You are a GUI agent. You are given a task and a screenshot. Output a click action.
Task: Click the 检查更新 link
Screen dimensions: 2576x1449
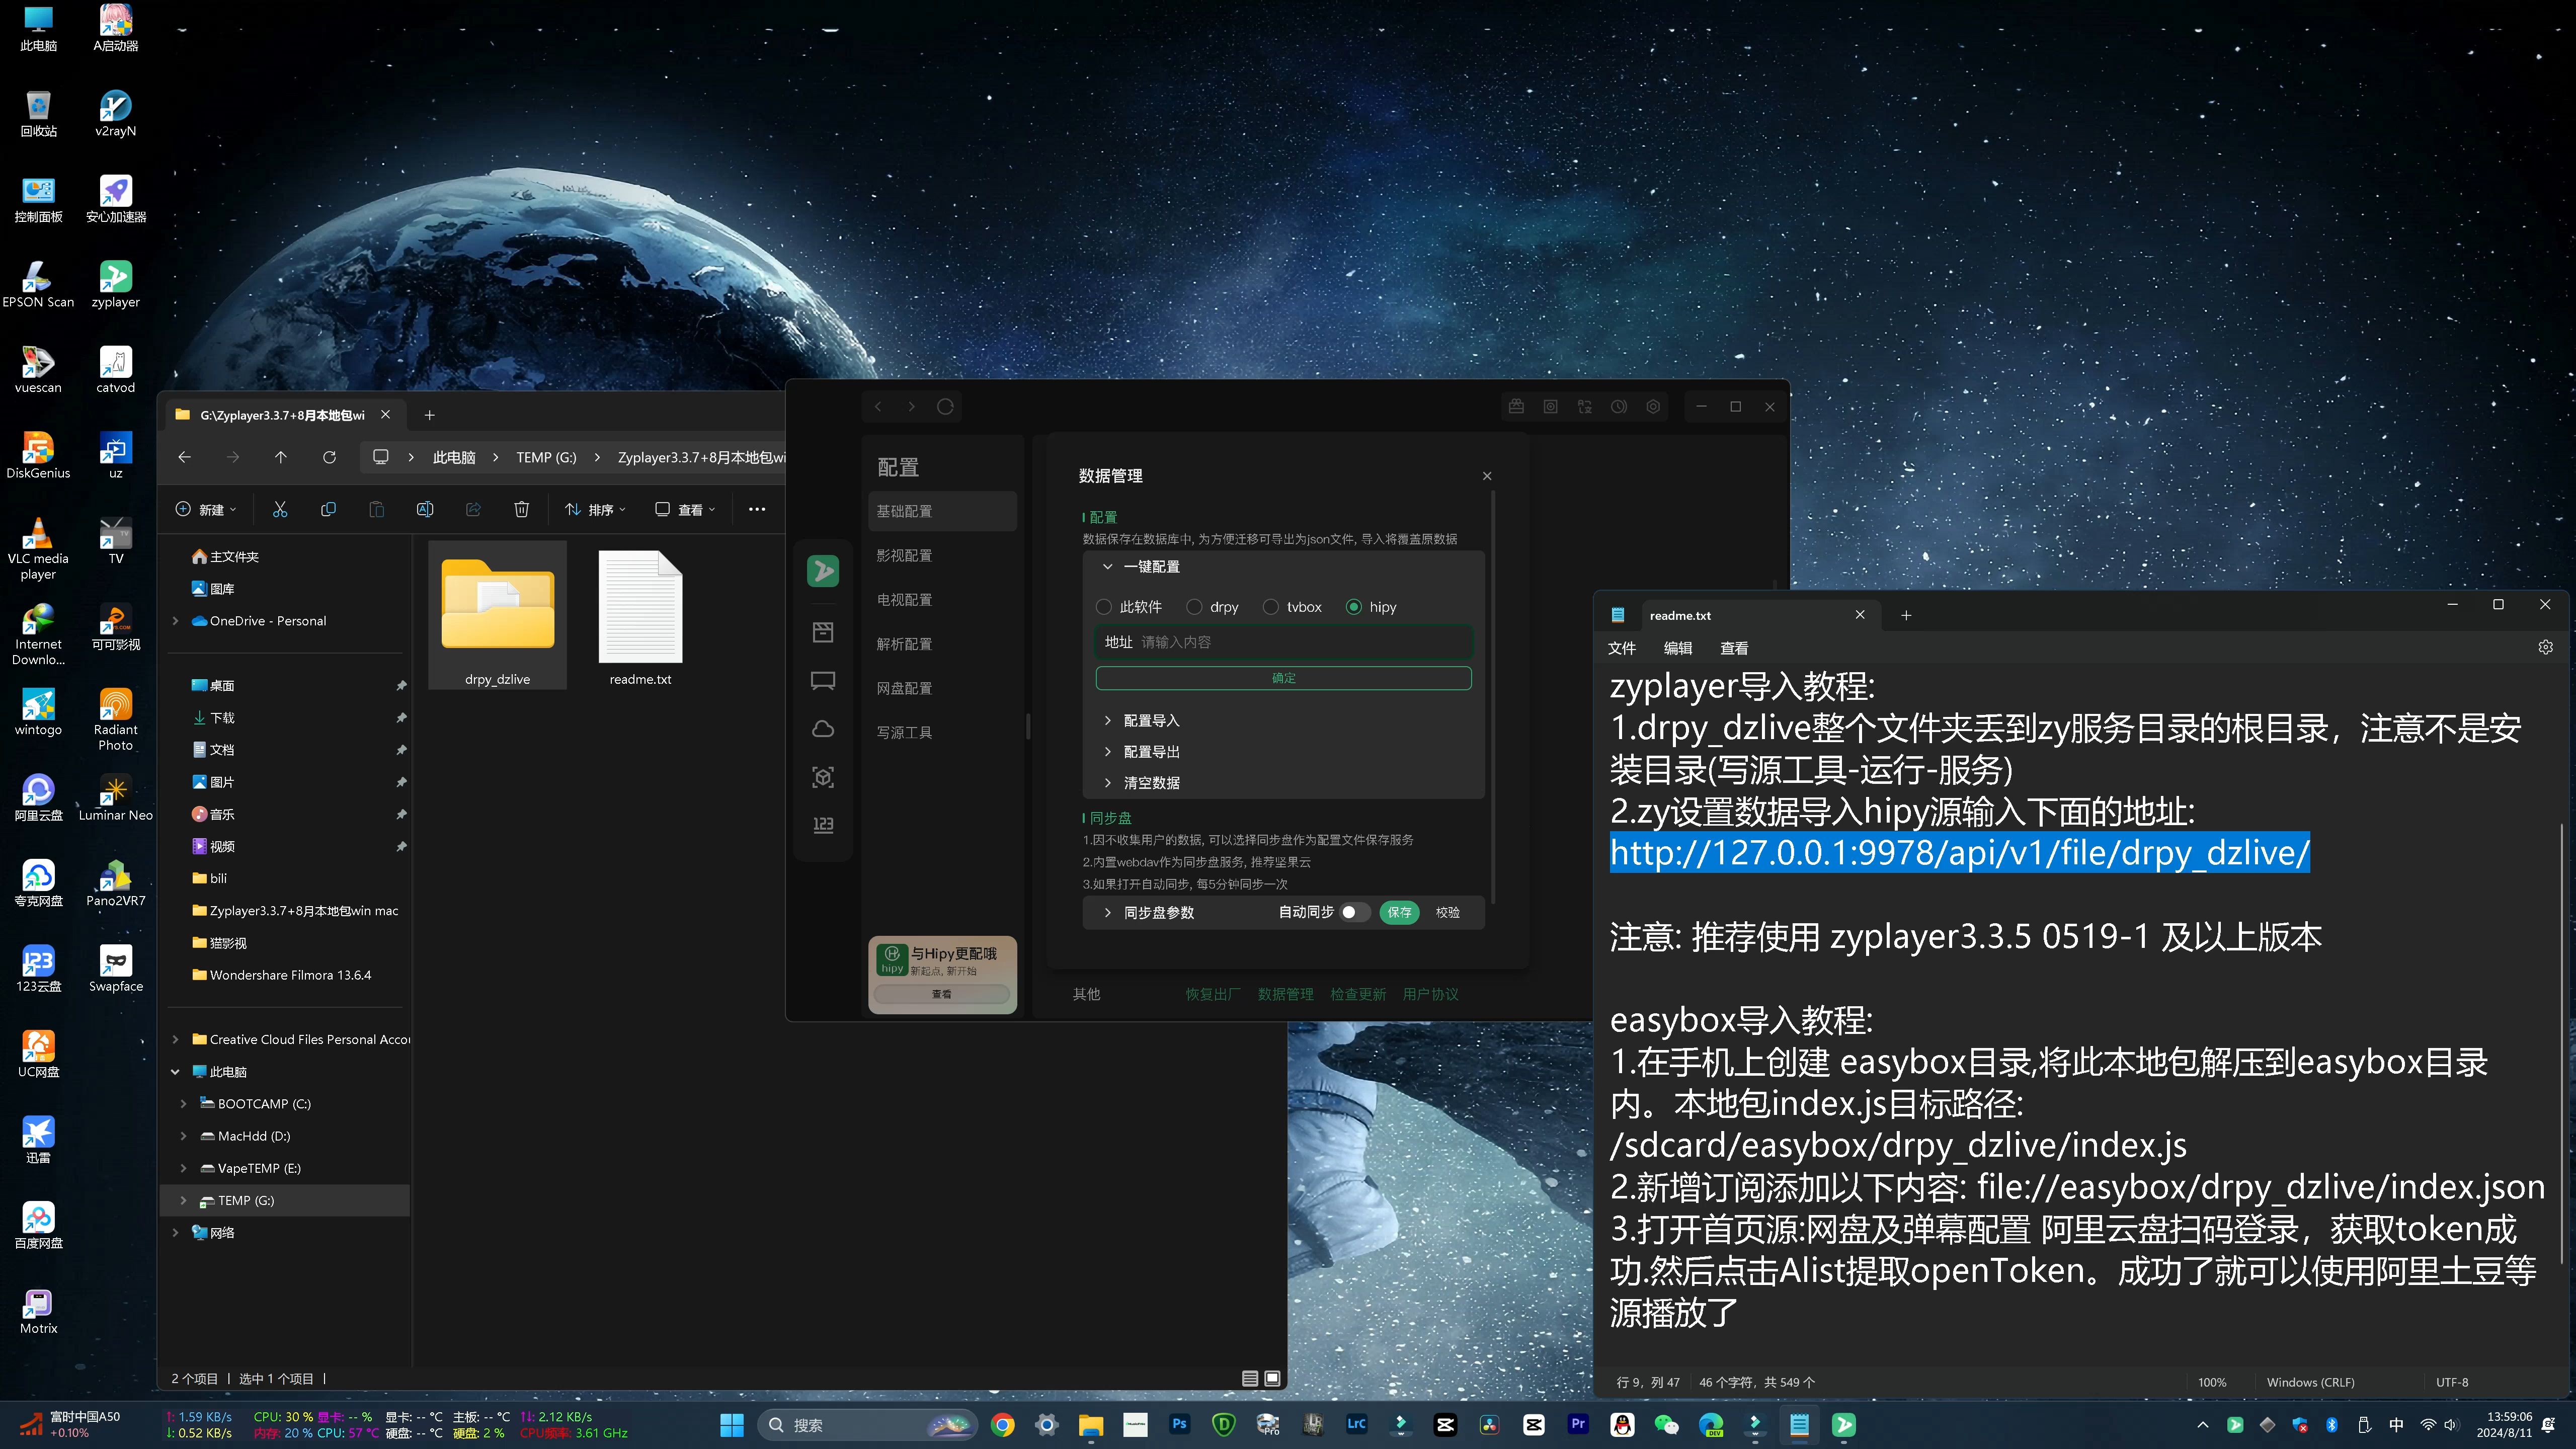coord(1357,994)
